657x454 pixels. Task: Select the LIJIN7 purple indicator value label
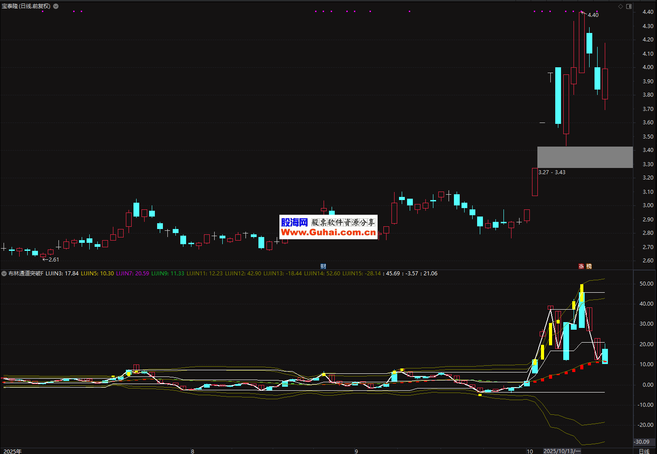tap(133, 274)
